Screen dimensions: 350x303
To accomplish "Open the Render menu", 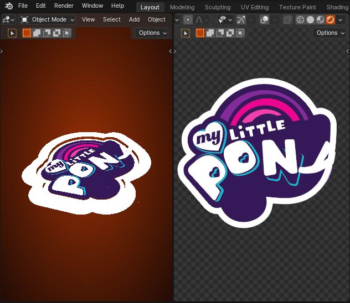I will (x=64, y=6).
